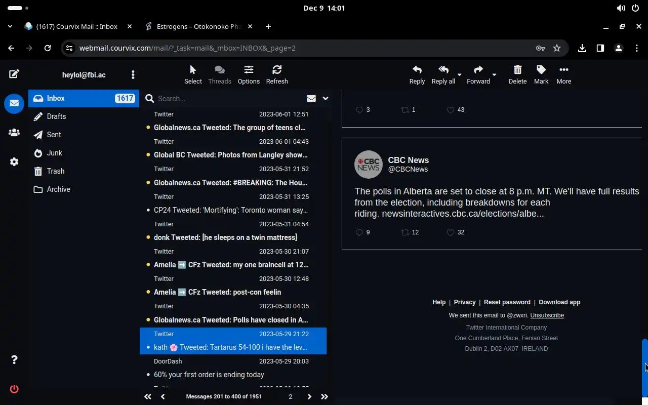Forward the open message
648x405 pixels.
pyautogui.click(x=478, y=74)
